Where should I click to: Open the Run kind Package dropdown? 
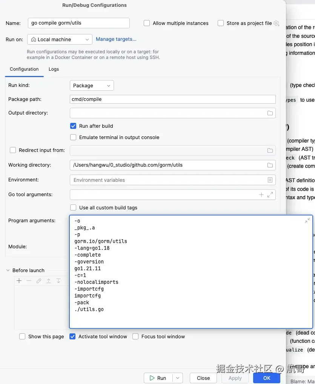92,86
